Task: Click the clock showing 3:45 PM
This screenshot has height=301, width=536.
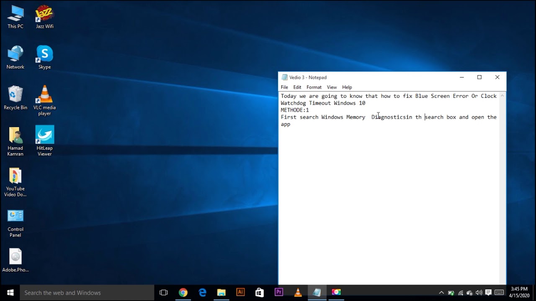Action: [x=519, y=289]
